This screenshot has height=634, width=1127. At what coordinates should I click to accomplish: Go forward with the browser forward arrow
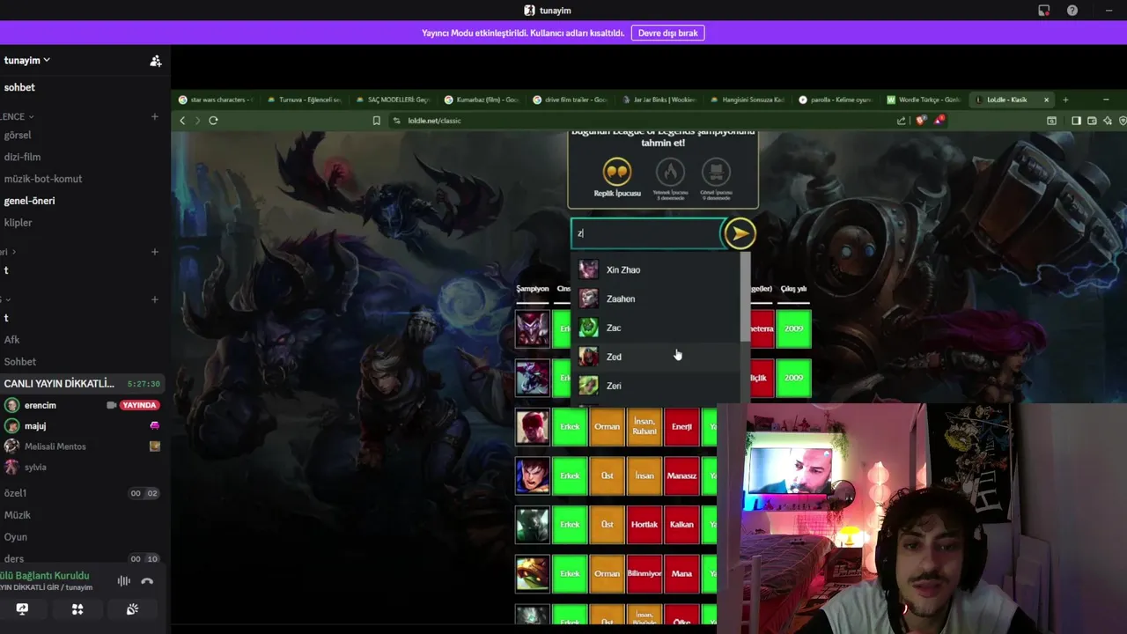pyautogui.click(x=197, y=121)
